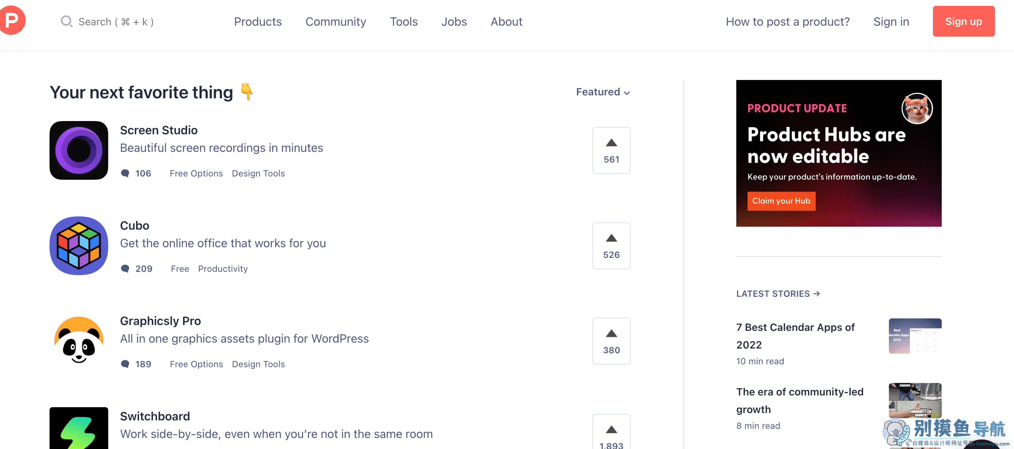Viewport: 1014px width, 449px height.
Task: Click the 189 comments count
Action: [143, 364]
